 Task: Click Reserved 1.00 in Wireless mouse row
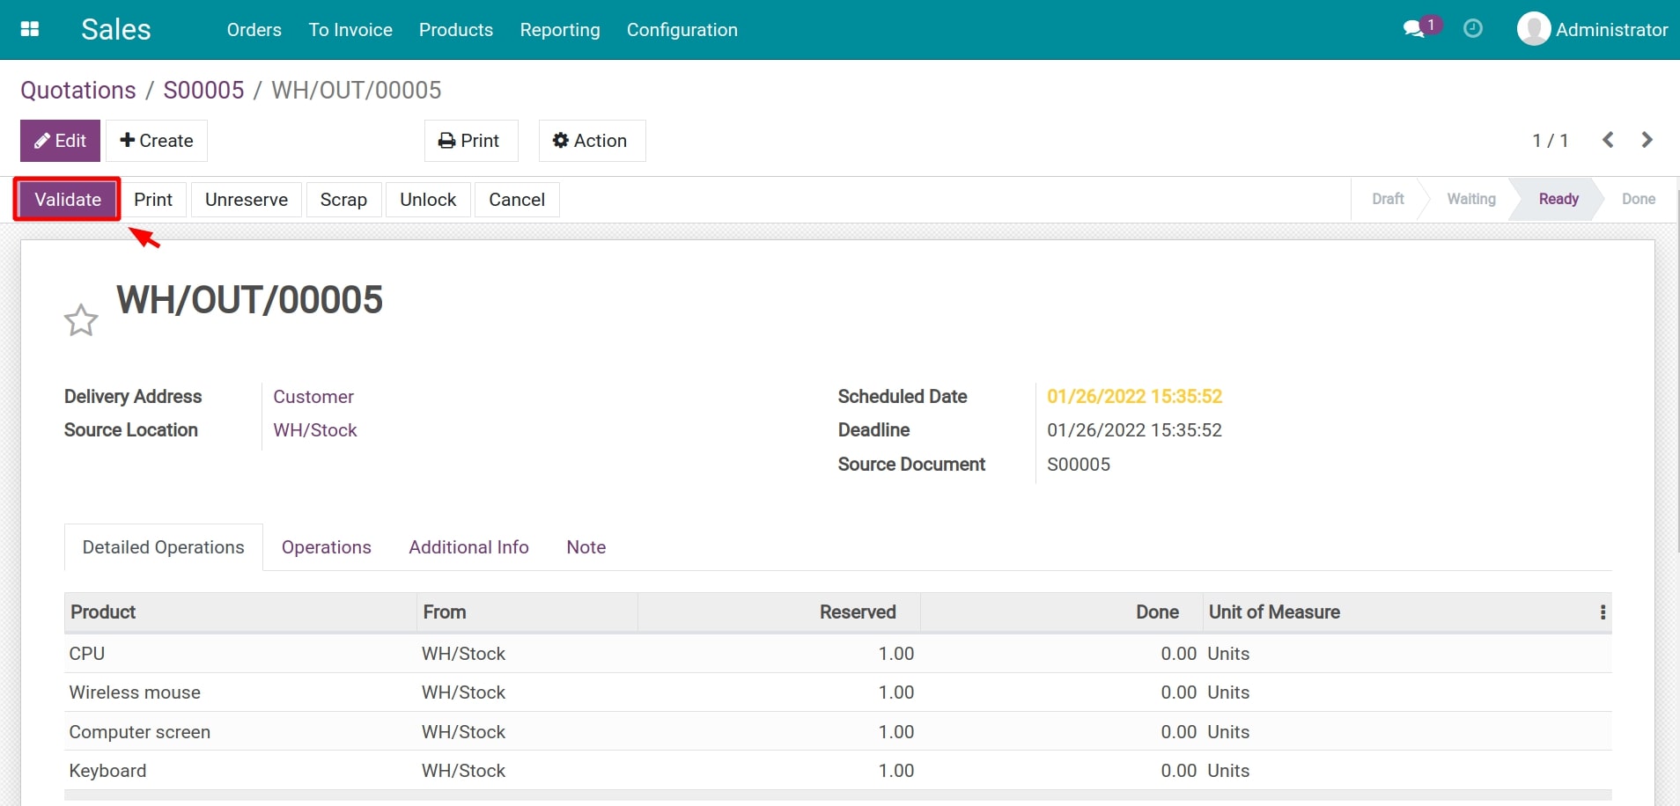tap(896, 692)
